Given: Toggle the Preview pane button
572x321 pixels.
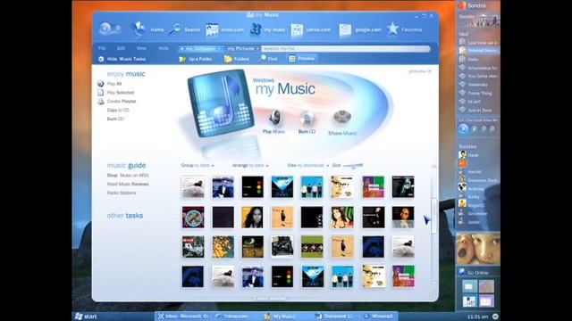Looking at the screenshot, I should (x=302, y=59).
